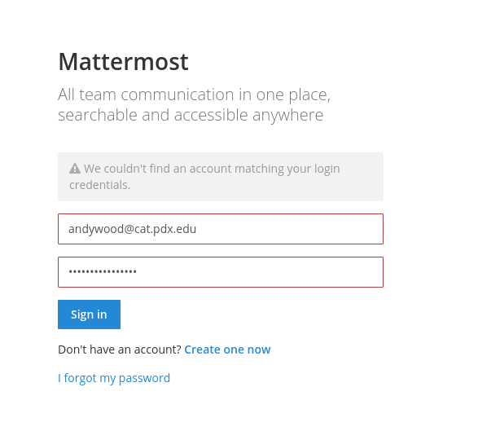478x431 pixels.
Task: Focus the masked password input field
Action: (x=221, y=272)
